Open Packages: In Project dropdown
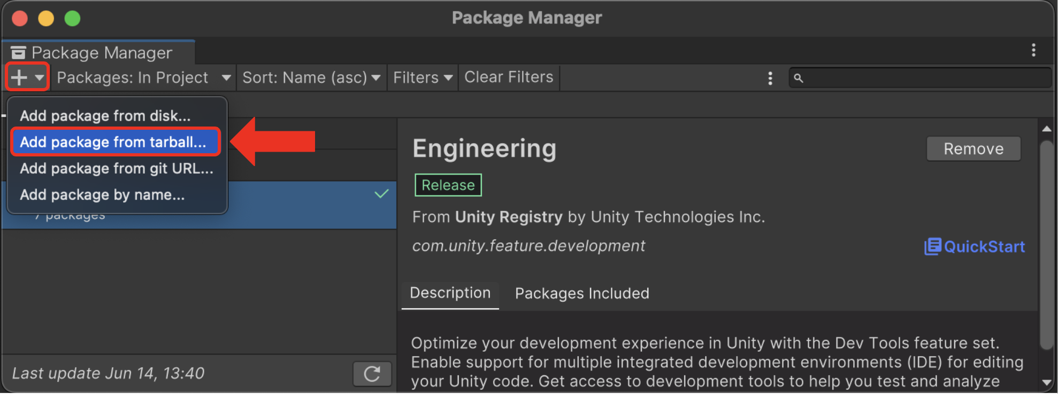The image size is (1058, 394). [x=144, y=77]
